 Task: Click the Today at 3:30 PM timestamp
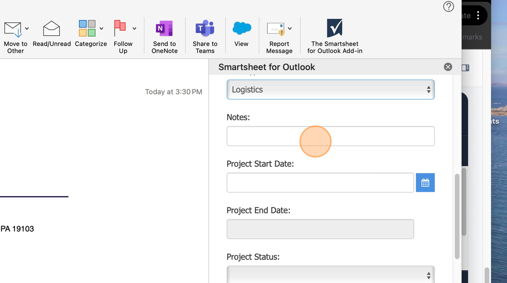(x=174, y=92)
